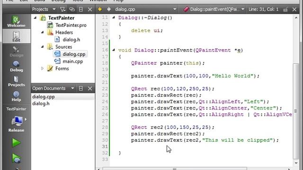Screen dimensions: 303x170
Task: Go back in editor navigation history
Action: (x=100, y=9)
